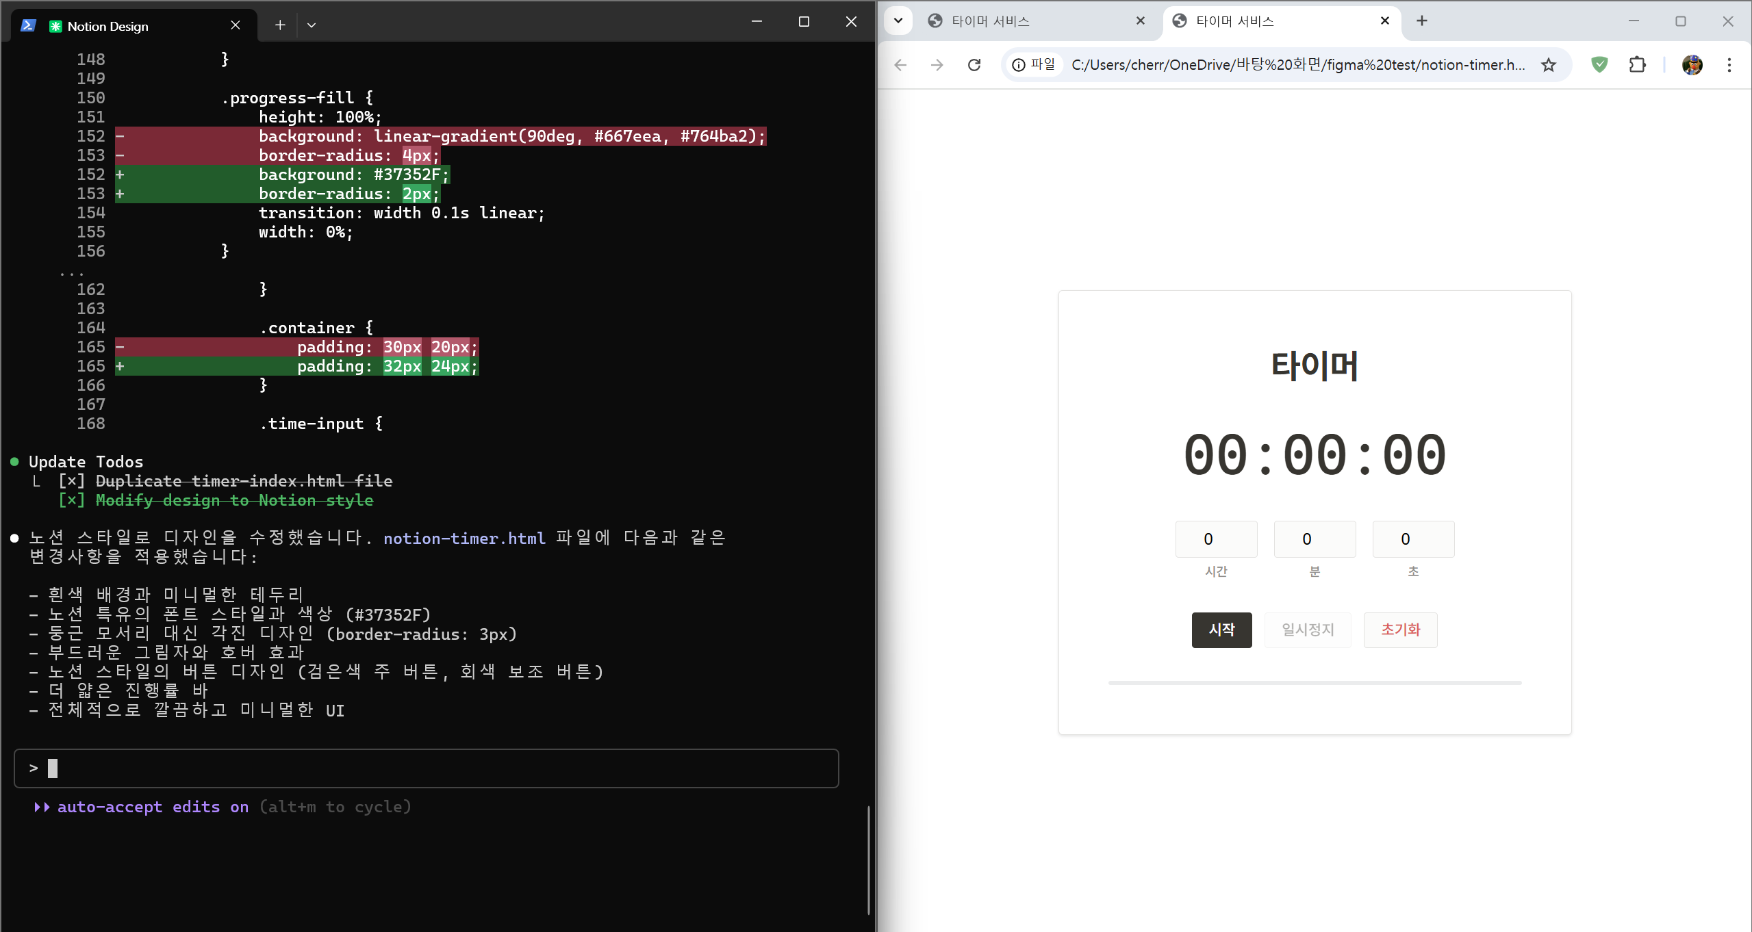Expand terminal new-tab profile dropdown
Screen dimensions: 1752x932
(x=312, y=25)
